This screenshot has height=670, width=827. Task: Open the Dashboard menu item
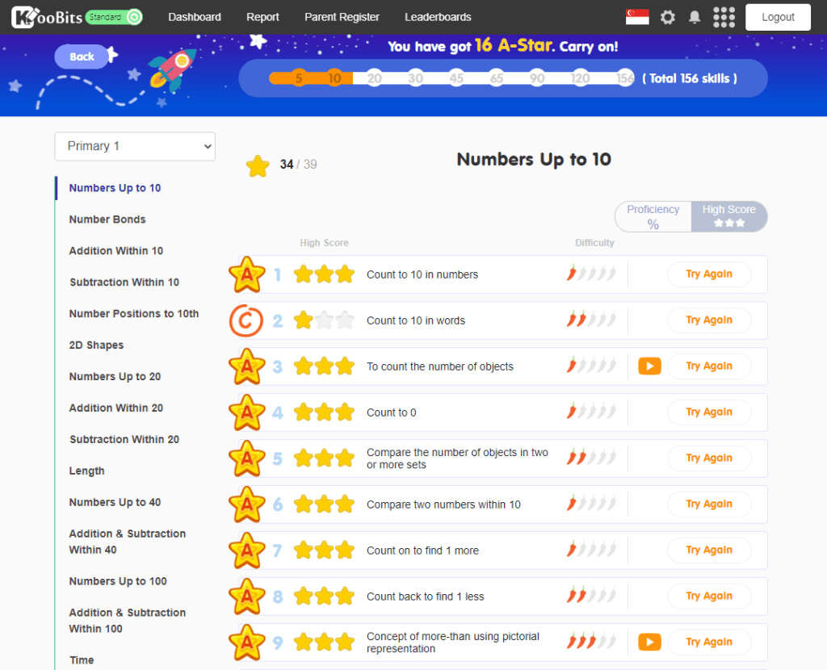(x=195, y=17)
